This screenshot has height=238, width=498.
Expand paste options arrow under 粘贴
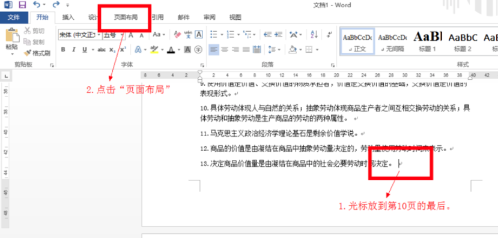click(x=12, y=54)
